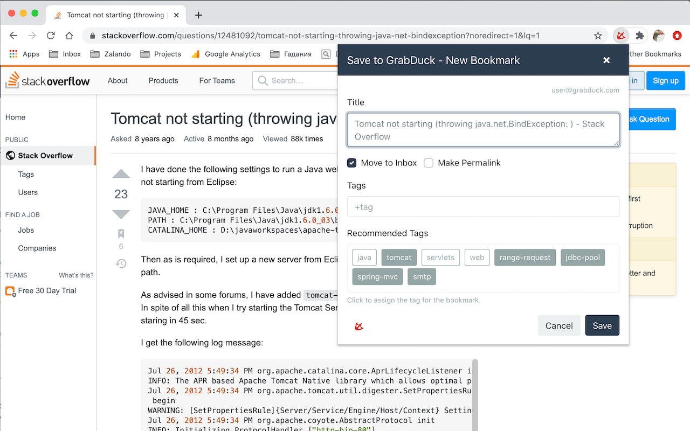690x431 pixels.
Task: Click the user@grabduck.com account text
Action: [585, 90]
